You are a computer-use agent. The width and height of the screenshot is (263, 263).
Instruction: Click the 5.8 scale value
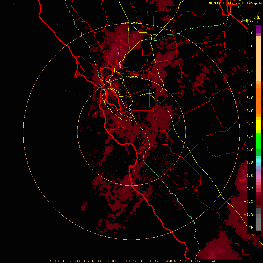pyautogui.click(x=250, y=98)
